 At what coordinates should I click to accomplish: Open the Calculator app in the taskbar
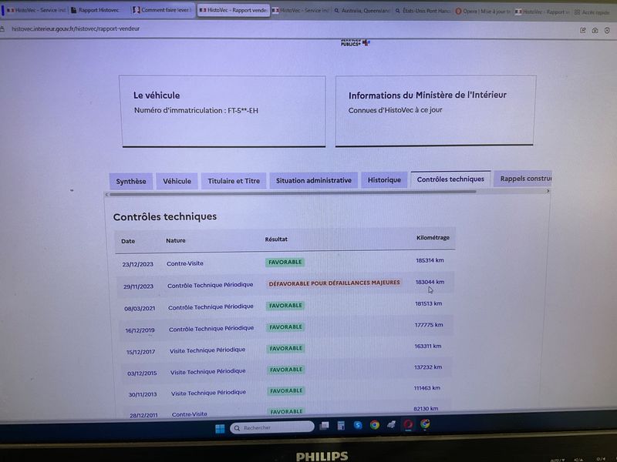click(341, 426)
